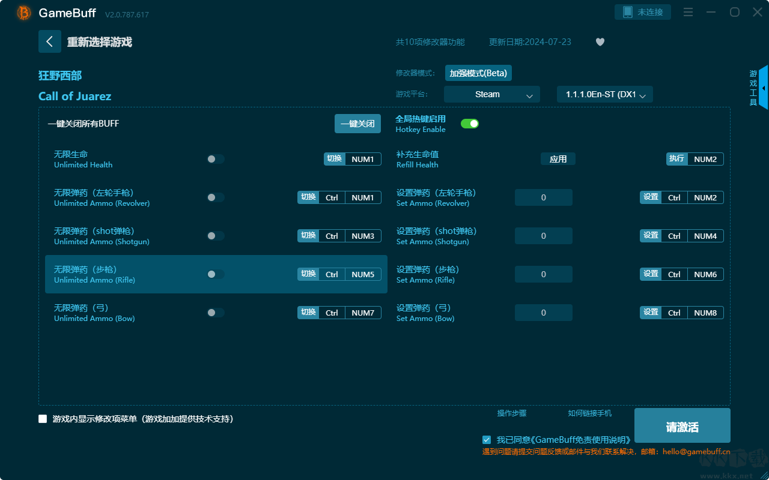Screen dimensions: 769x480
Task: Select the 加强模式(Beta) modifier mode
Action: point(478,73)
